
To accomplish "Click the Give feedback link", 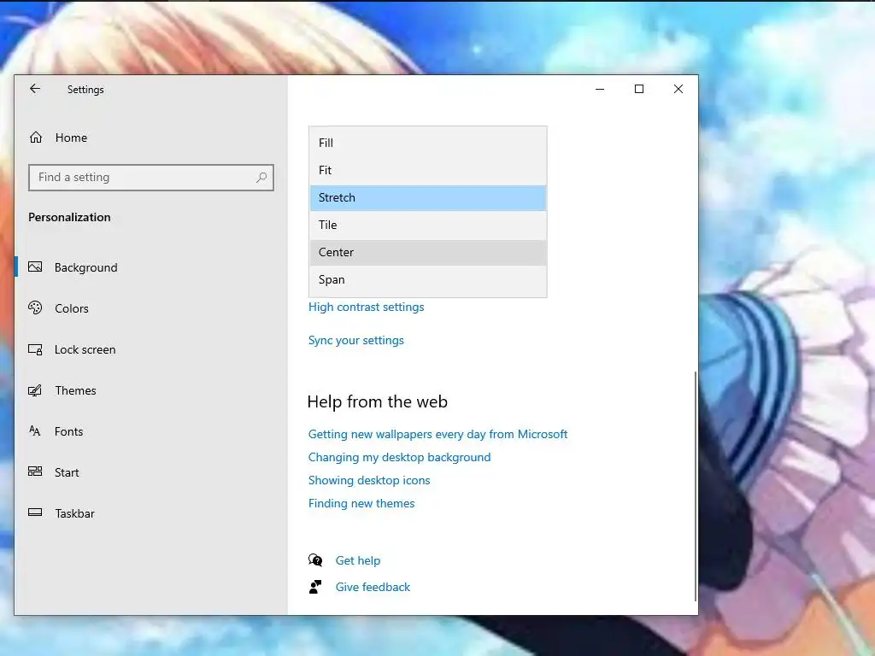I will [x=373, y=587].
